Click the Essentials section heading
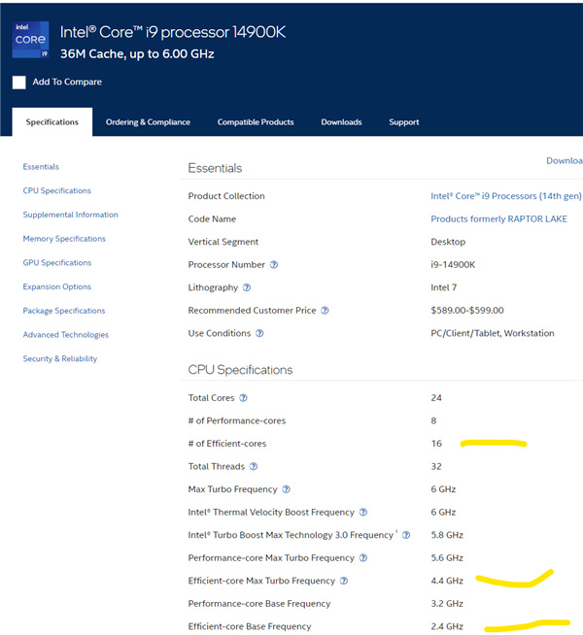Screen dimensions: 583x635 (215, 168)
